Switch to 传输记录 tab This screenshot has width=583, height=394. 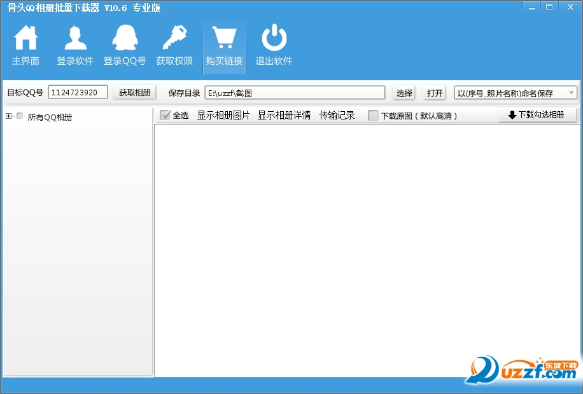337,116
